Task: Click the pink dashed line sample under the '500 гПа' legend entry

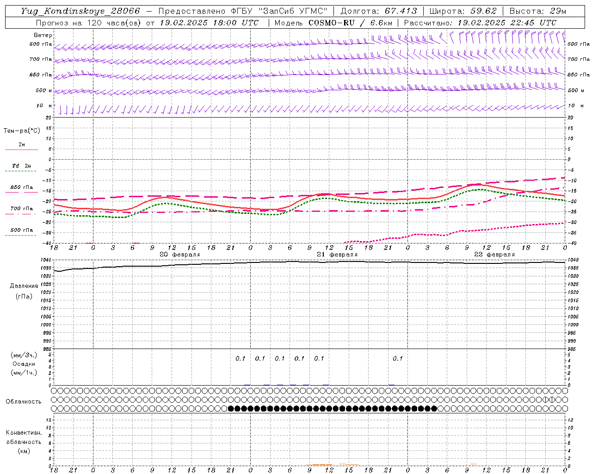Action: coord(21,236)
